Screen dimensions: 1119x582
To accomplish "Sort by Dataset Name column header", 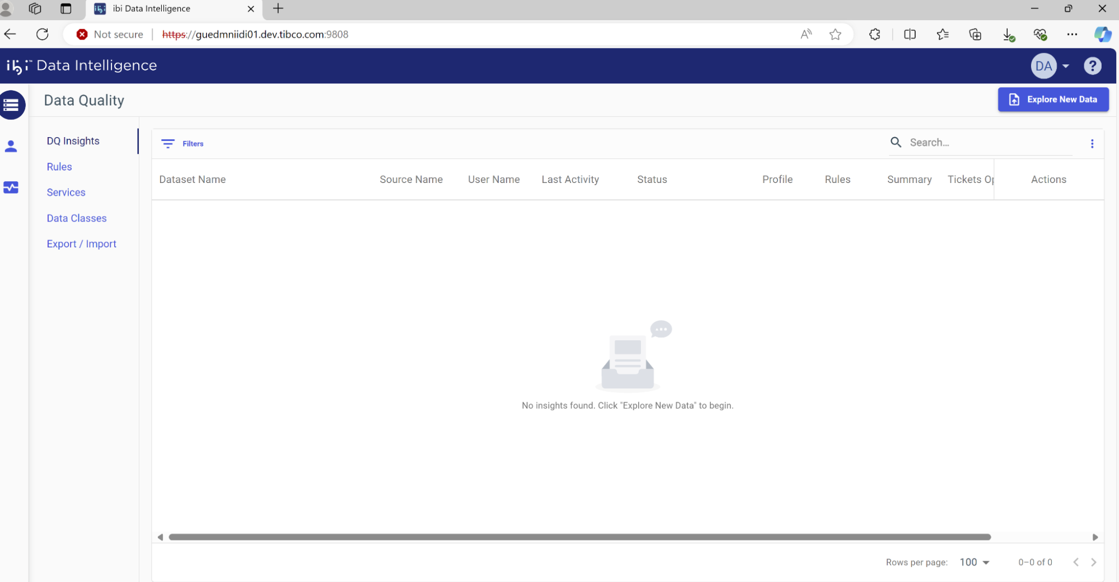I will (x=193, y=180).
